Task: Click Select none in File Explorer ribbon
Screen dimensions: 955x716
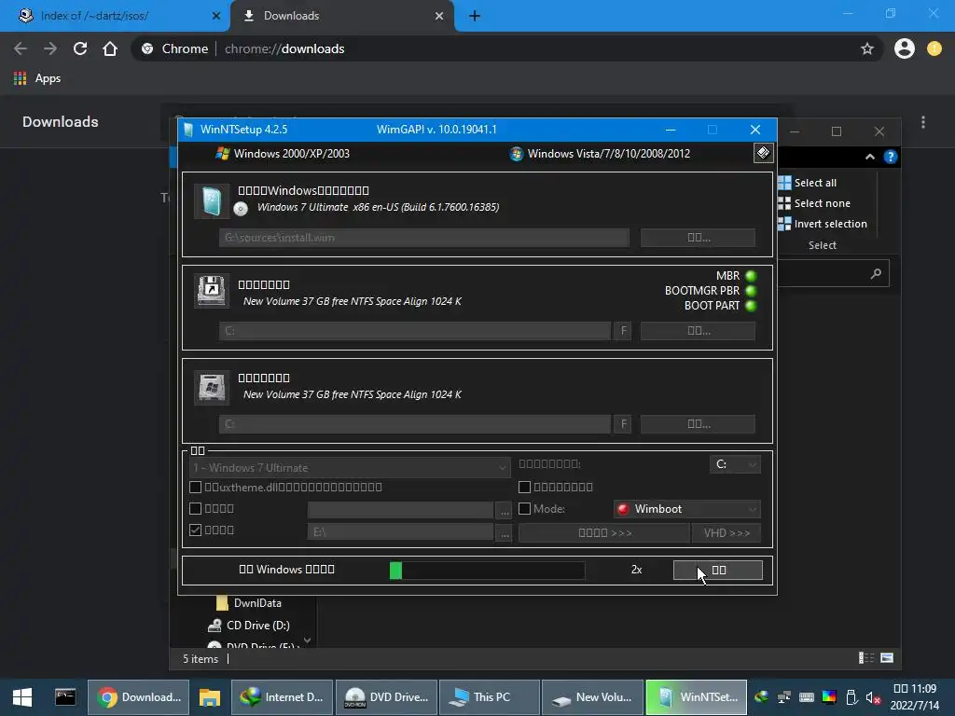Action: click(814, 203)
